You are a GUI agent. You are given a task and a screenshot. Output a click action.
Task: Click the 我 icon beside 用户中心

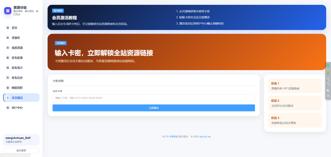click(x=8, y=108)
